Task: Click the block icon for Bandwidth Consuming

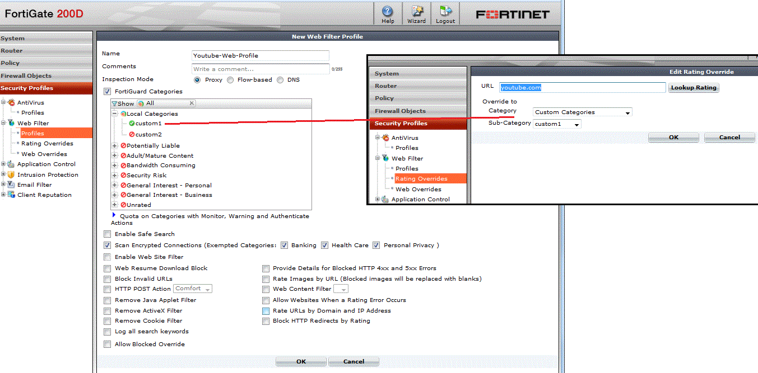Action: tap(123, 166)
